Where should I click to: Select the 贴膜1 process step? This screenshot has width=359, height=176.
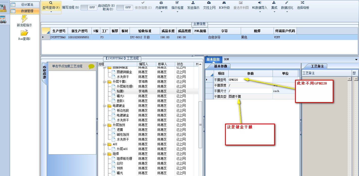(121, 91)
